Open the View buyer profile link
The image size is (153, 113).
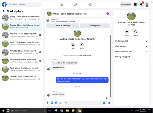85,55
